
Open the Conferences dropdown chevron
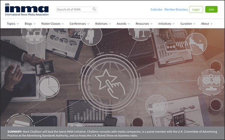[88, 24]
